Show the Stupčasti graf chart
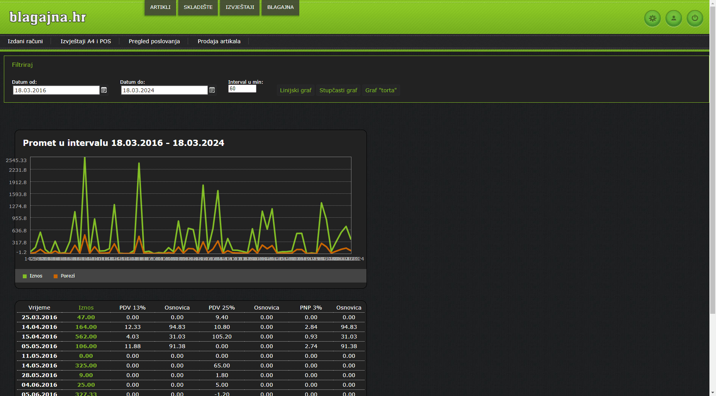 338,90
